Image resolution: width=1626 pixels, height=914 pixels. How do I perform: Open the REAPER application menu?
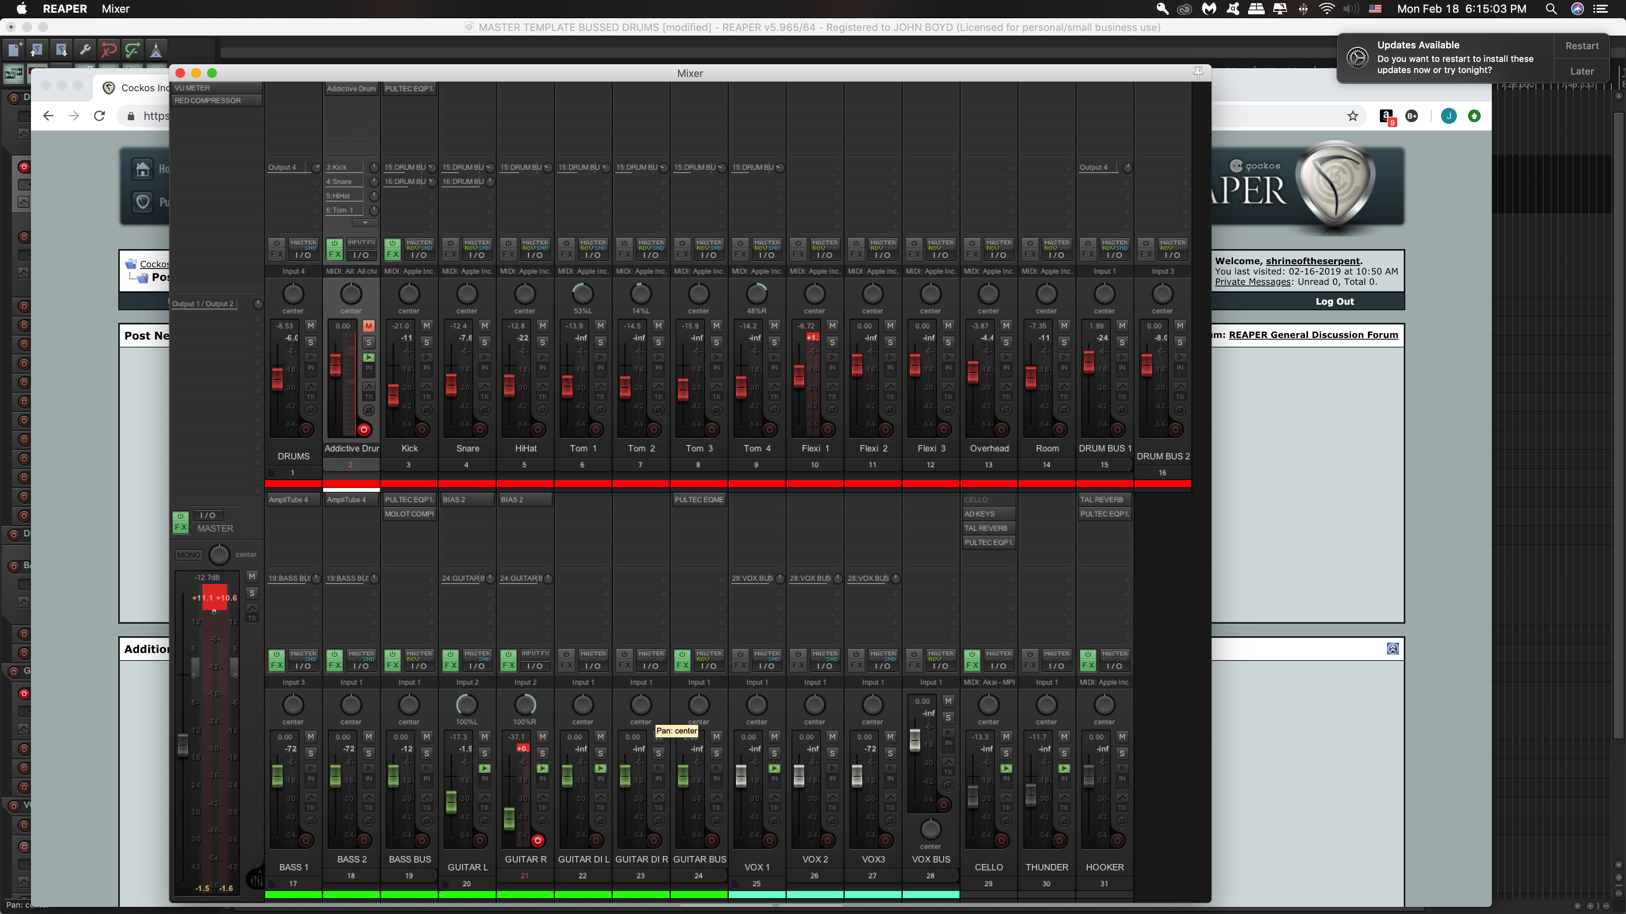(x=64, y=9)
